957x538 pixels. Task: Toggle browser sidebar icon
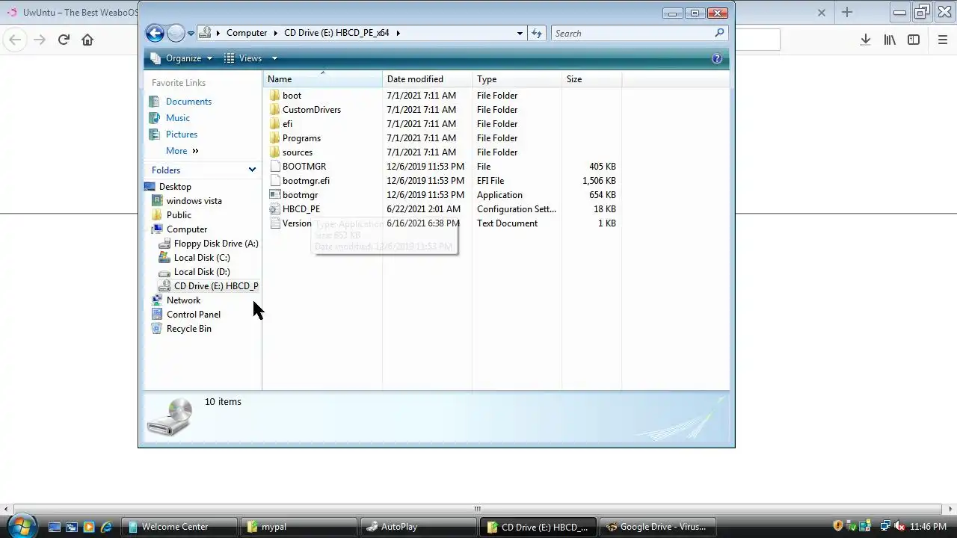pos(914,40)
